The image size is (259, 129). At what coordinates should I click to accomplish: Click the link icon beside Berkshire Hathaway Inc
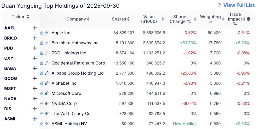(46, 43)
